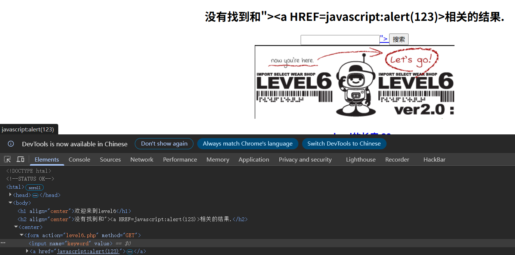Select the STATUS OK comment line
This screenshot has width=515, height=255.
click(30, 179)
